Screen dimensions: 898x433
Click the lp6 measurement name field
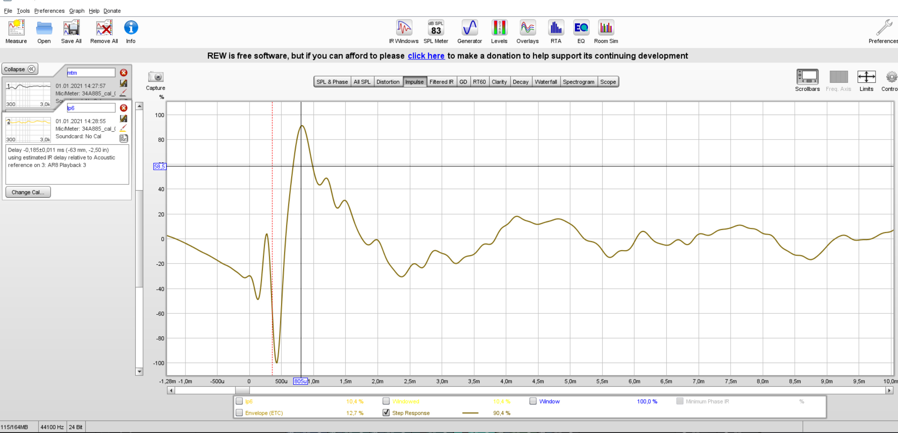91,108
